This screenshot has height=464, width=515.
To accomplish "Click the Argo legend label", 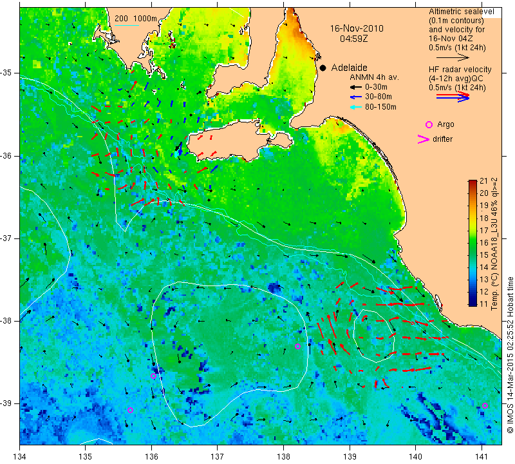I will [445, 124].
